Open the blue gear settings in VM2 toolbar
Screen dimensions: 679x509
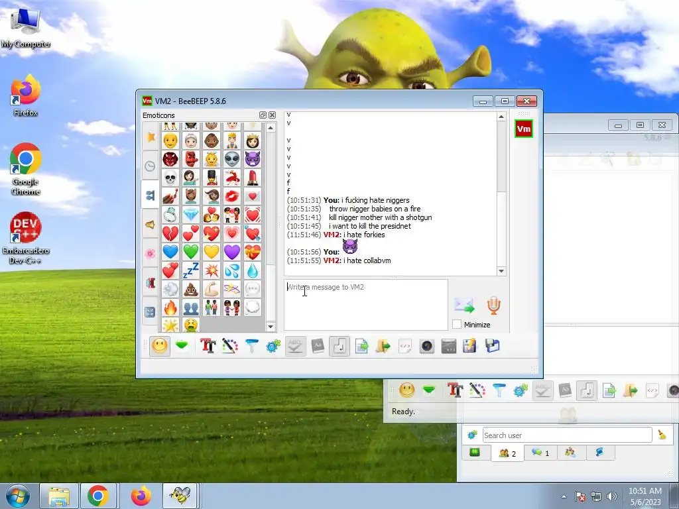(273, 346)
